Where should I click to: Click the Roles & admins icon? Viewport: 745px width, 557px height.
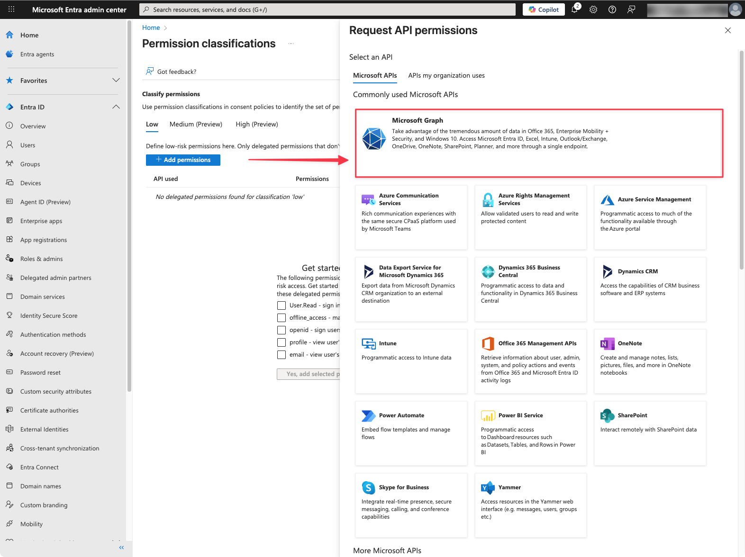click(9, 259)
